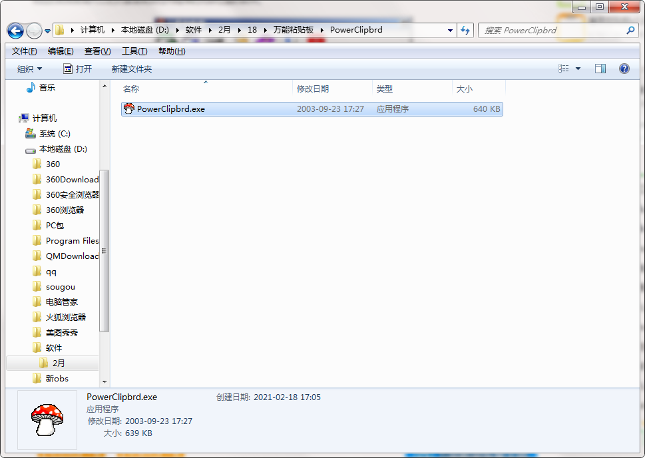Open the 美图秀秀 folder
The height and width of the screenshot is (458, 645).
(x=62, y=332)
